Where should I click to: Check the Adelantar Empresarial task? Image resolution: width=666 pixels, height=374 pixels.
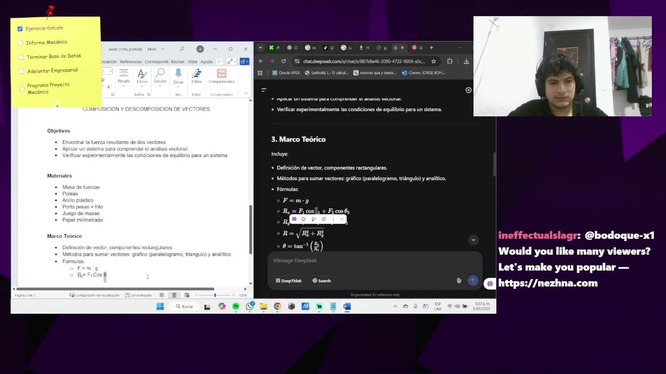[21, 72]
